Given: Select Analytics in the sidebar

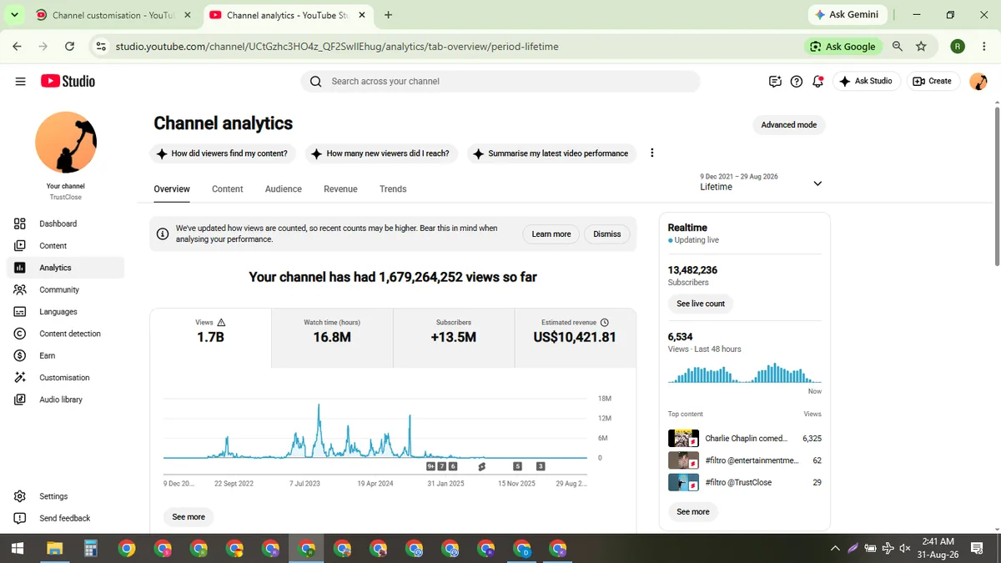Looking at the screenshot, I should [65, 268].
